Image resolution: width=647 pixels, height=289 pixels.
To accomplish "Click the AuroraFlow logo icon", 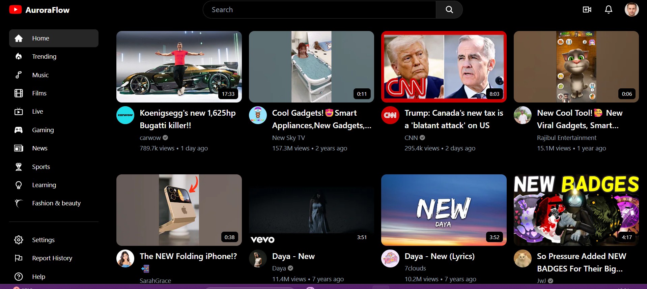I will pyautogui.click(x=15, y=10).
